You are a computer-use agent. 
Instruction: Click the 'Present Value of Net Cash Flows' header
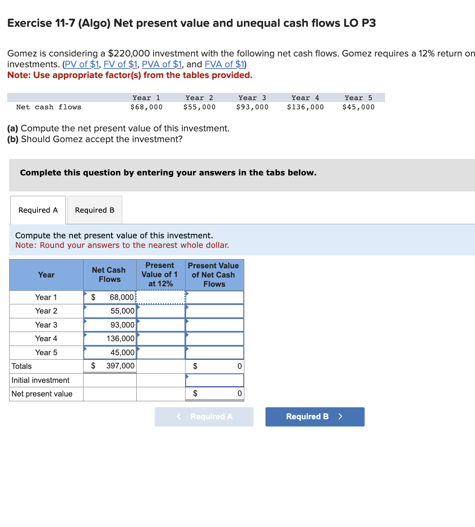[214, 275]
